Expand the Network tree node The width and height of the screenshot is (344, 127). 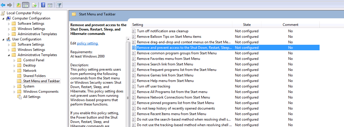[15, 71]
